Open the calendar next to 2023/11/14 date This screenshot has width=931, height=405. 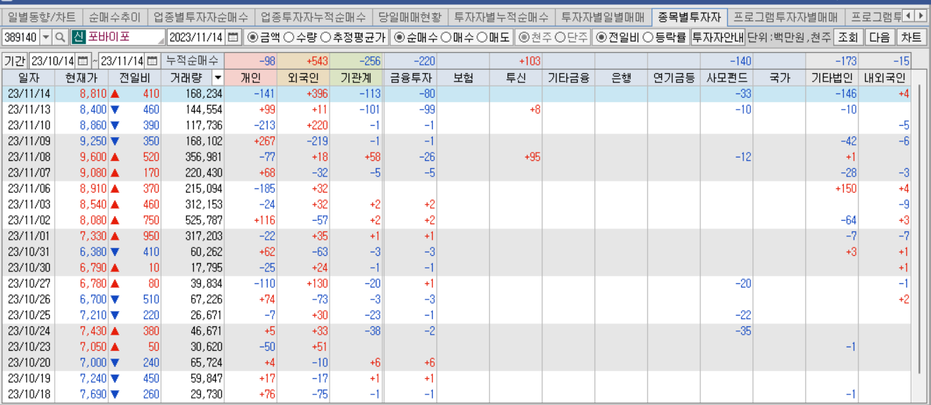point(232,39)
